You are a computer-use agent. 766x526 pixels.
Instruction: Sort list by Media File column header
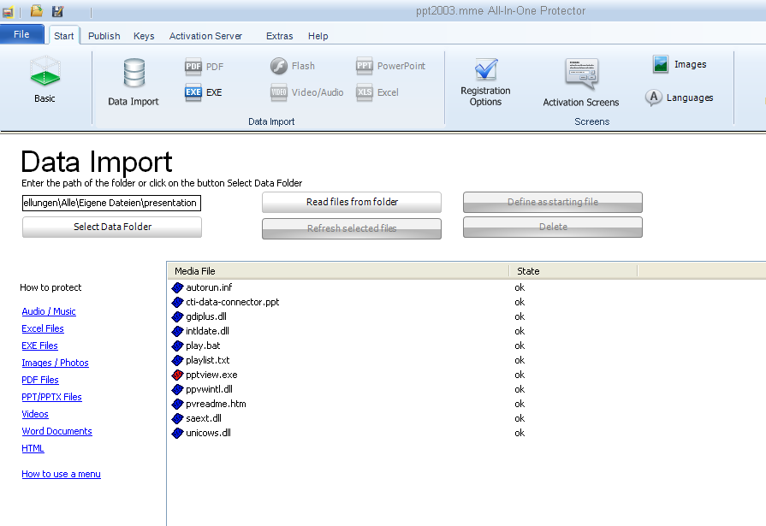[337, 271]
